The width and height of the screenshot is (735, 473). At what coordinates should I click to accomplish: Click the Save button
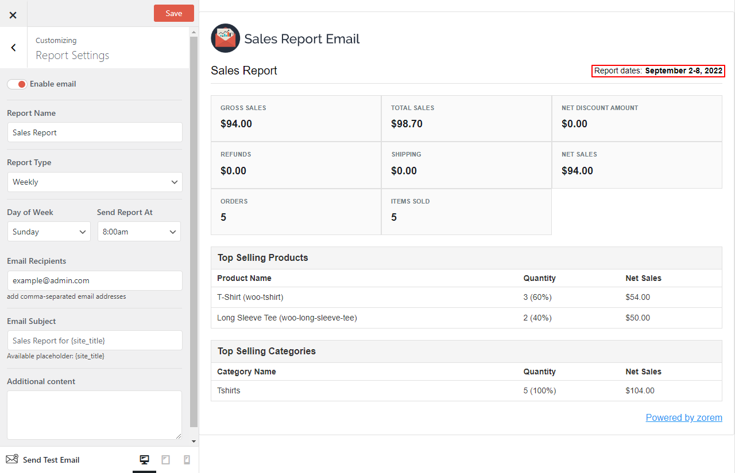click(173, 13)
